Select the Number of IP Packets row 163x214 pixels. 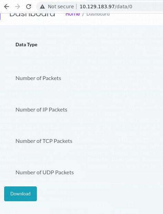tap(41, 110)
